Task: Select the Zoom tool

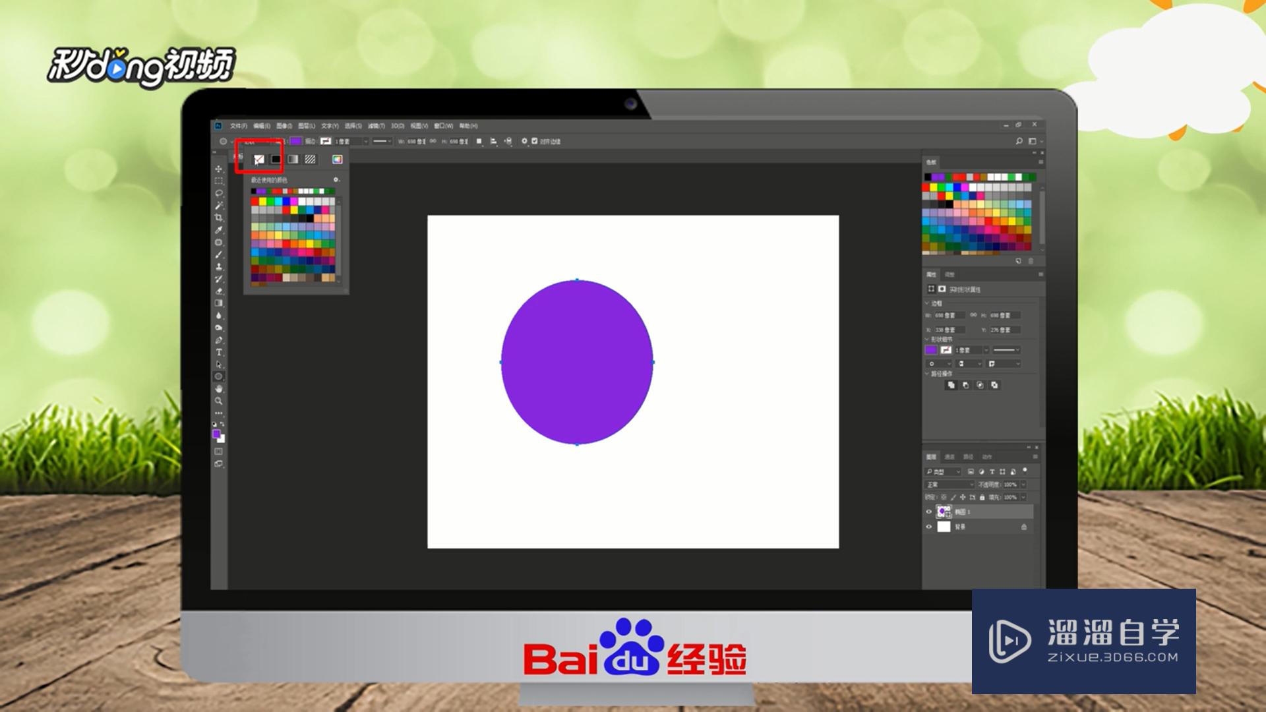Action: pos(218,401)
